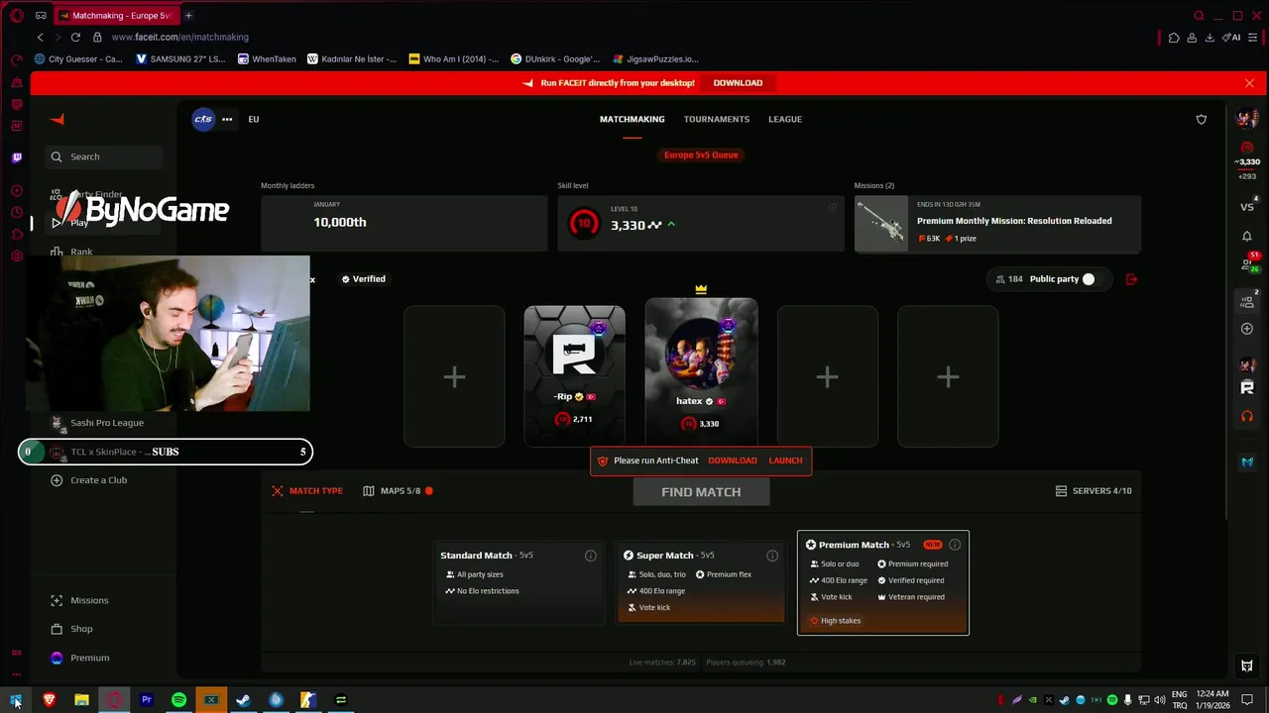Open headset voice icon in right sidebar
The height and width of the screenshot is (713, 1269).
[x=1247, y=416]
